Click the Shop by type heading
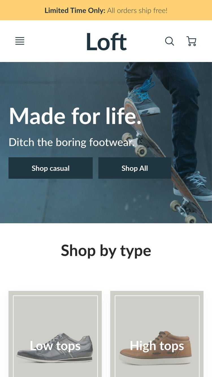The height and width of the screenshot is (377, 212). coord(106,251)
